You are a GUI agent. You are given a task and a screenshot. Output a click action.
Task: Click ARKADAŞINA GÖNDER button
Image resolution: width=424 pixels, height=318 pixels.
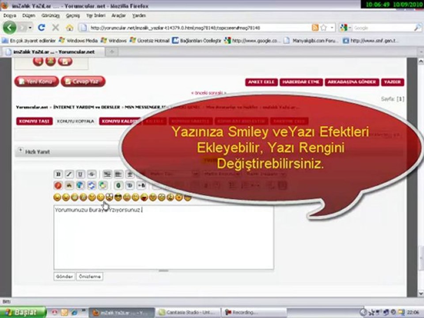[352, 82]
